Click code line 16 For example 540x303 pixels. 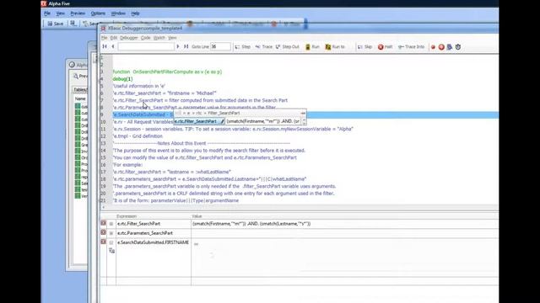click(127, 165)
